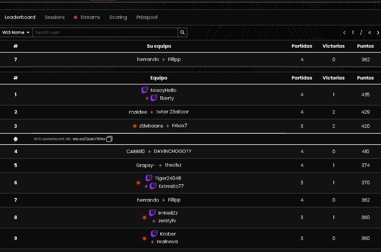Screen dimensions: 381x252
Task: View the Prizepool tab
Action: point(147,17)
